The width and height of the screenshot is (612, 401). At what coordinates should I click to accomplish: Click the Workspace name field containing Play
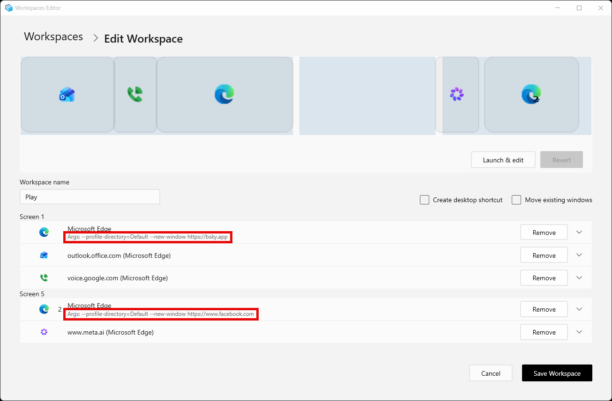(x=90, y=197)
